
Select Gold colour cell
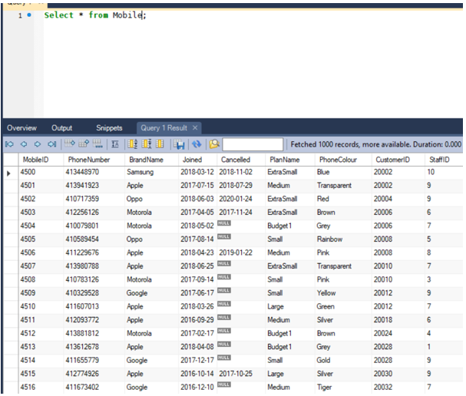point(323,361)
